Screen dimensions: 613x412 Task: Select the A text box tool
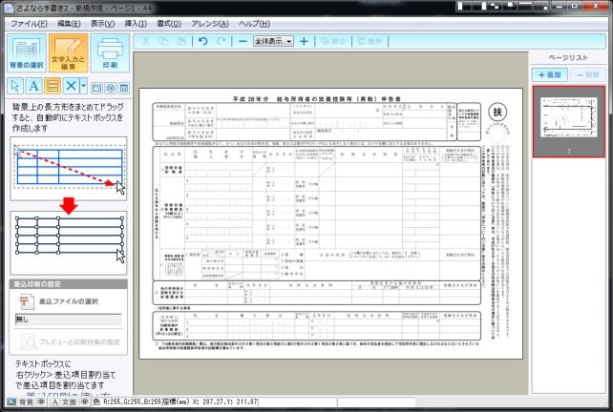tap(34, 86)
